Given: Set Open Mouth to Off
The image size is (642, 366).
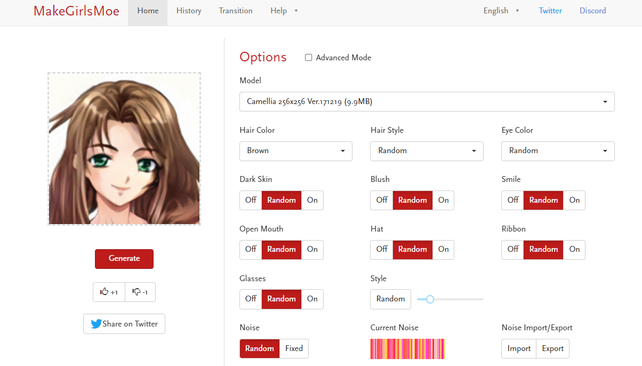Looking at the screenshot, I should click(x=250, y=250).
